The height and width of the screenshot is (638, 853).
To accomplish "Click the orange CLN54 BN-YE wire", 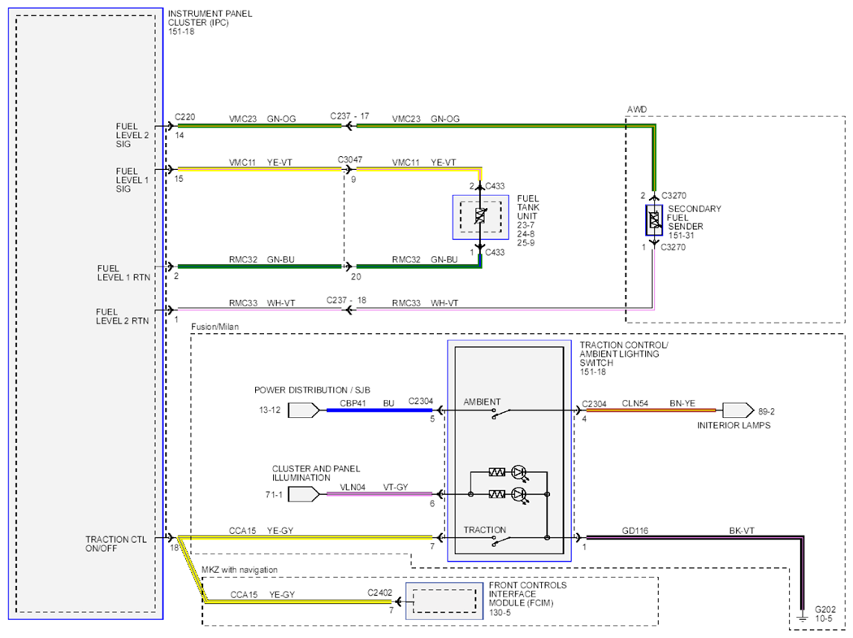I will [652, 410].
